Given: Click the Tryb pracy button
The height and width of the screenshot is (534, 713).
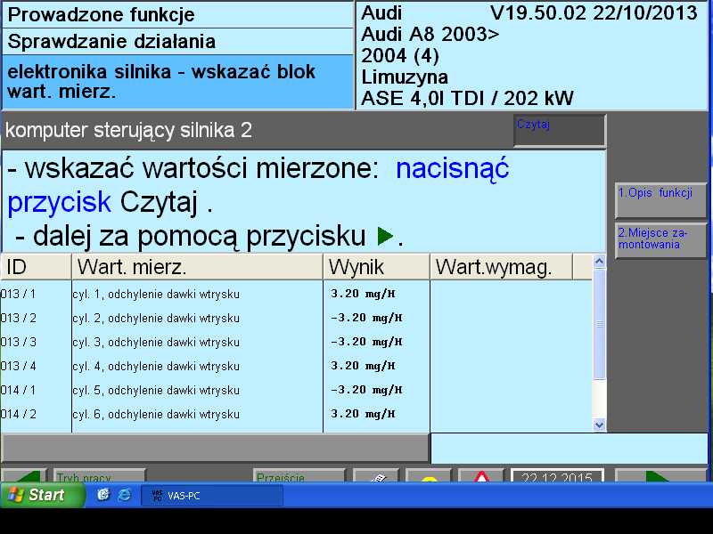Looking at the screenshot, I should [x=99, y=476].
